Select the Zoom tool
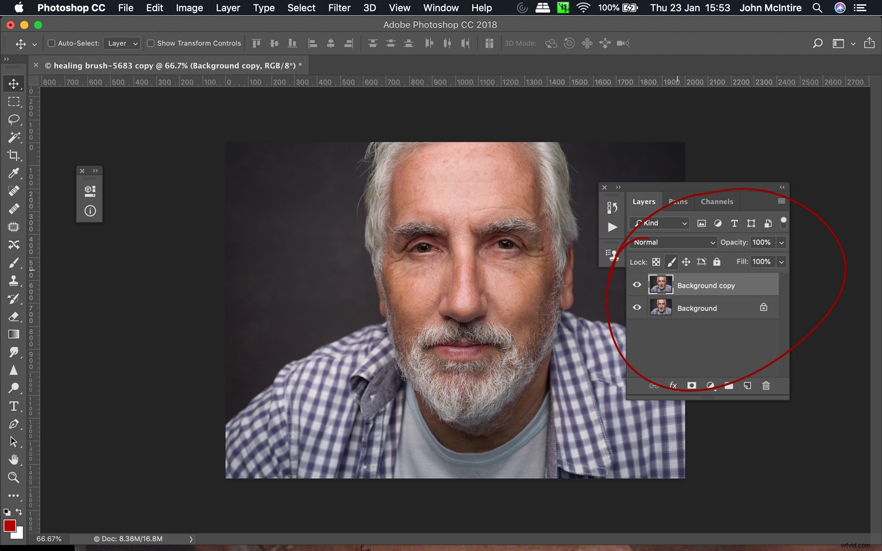The width and height of the screenshot is (882, 551). 14,478
